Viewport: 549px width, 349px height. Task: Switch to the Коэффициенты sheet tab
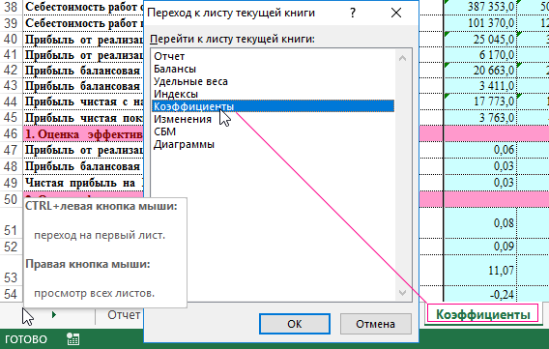click(x=482, y=314)
